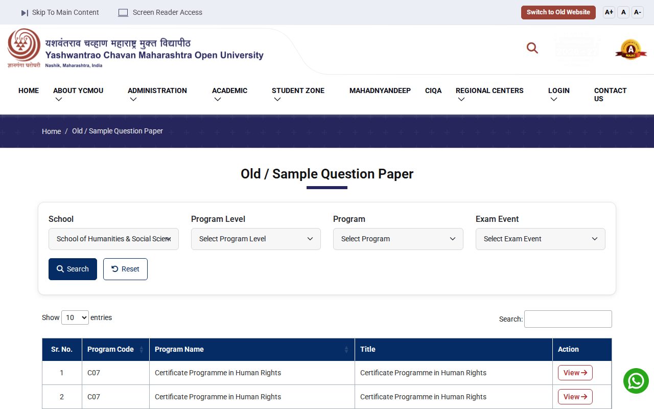Screen dimensions: 654x409
Task: Click the blue Search button
Action: coord(73,269)
